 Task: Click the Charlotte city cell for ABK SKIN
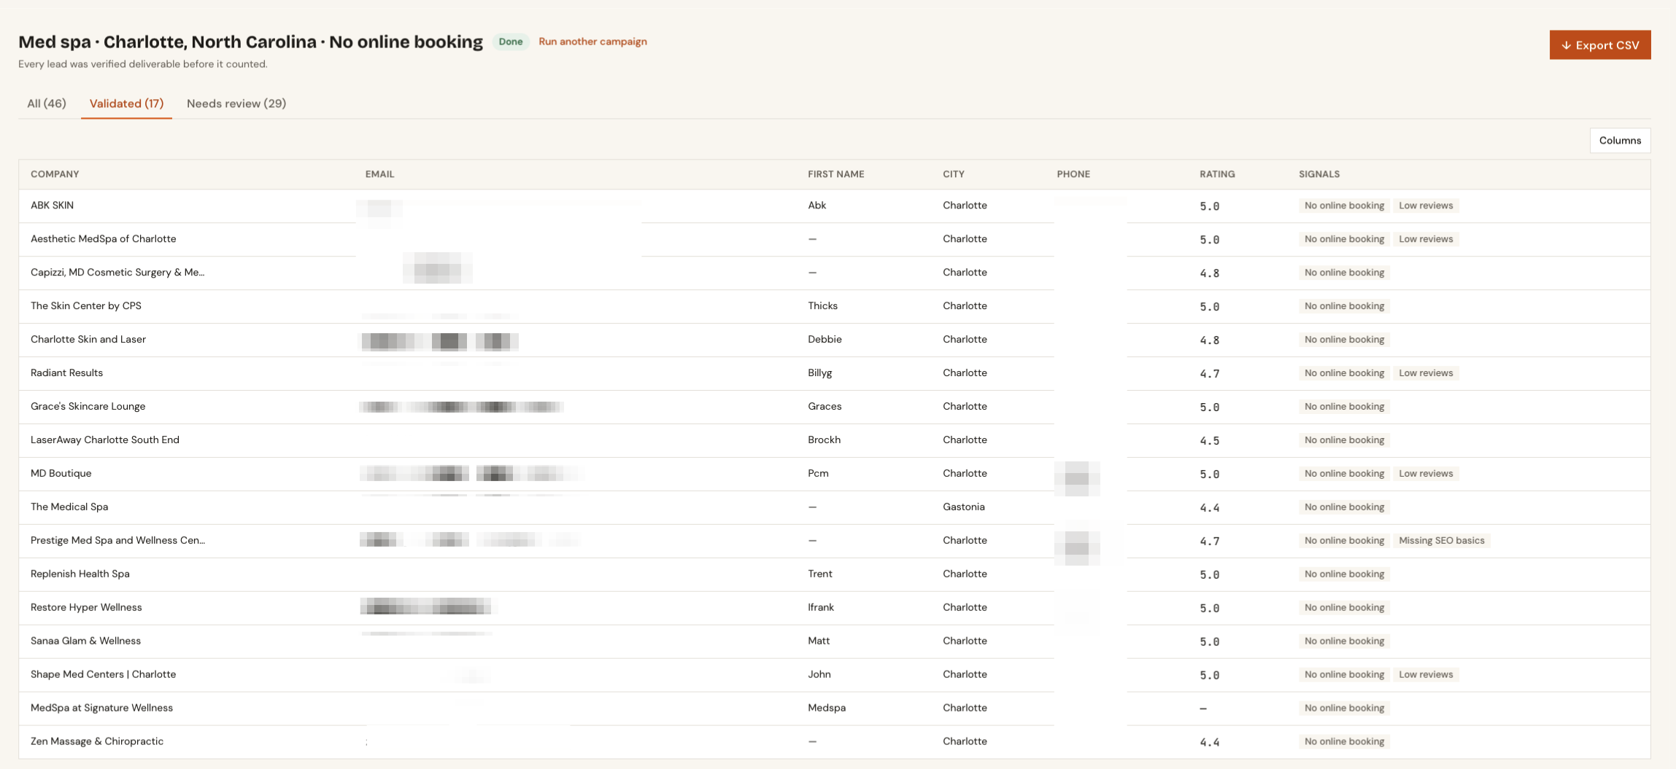(965, 206)
